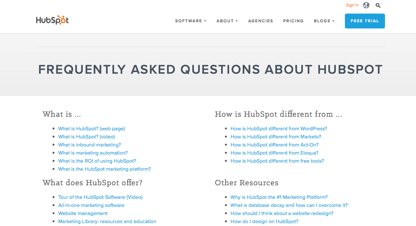Image resolution: width=416 pixels, height=226 pixels.
Task: Expand the About menu
Action: tap(227, 21)
